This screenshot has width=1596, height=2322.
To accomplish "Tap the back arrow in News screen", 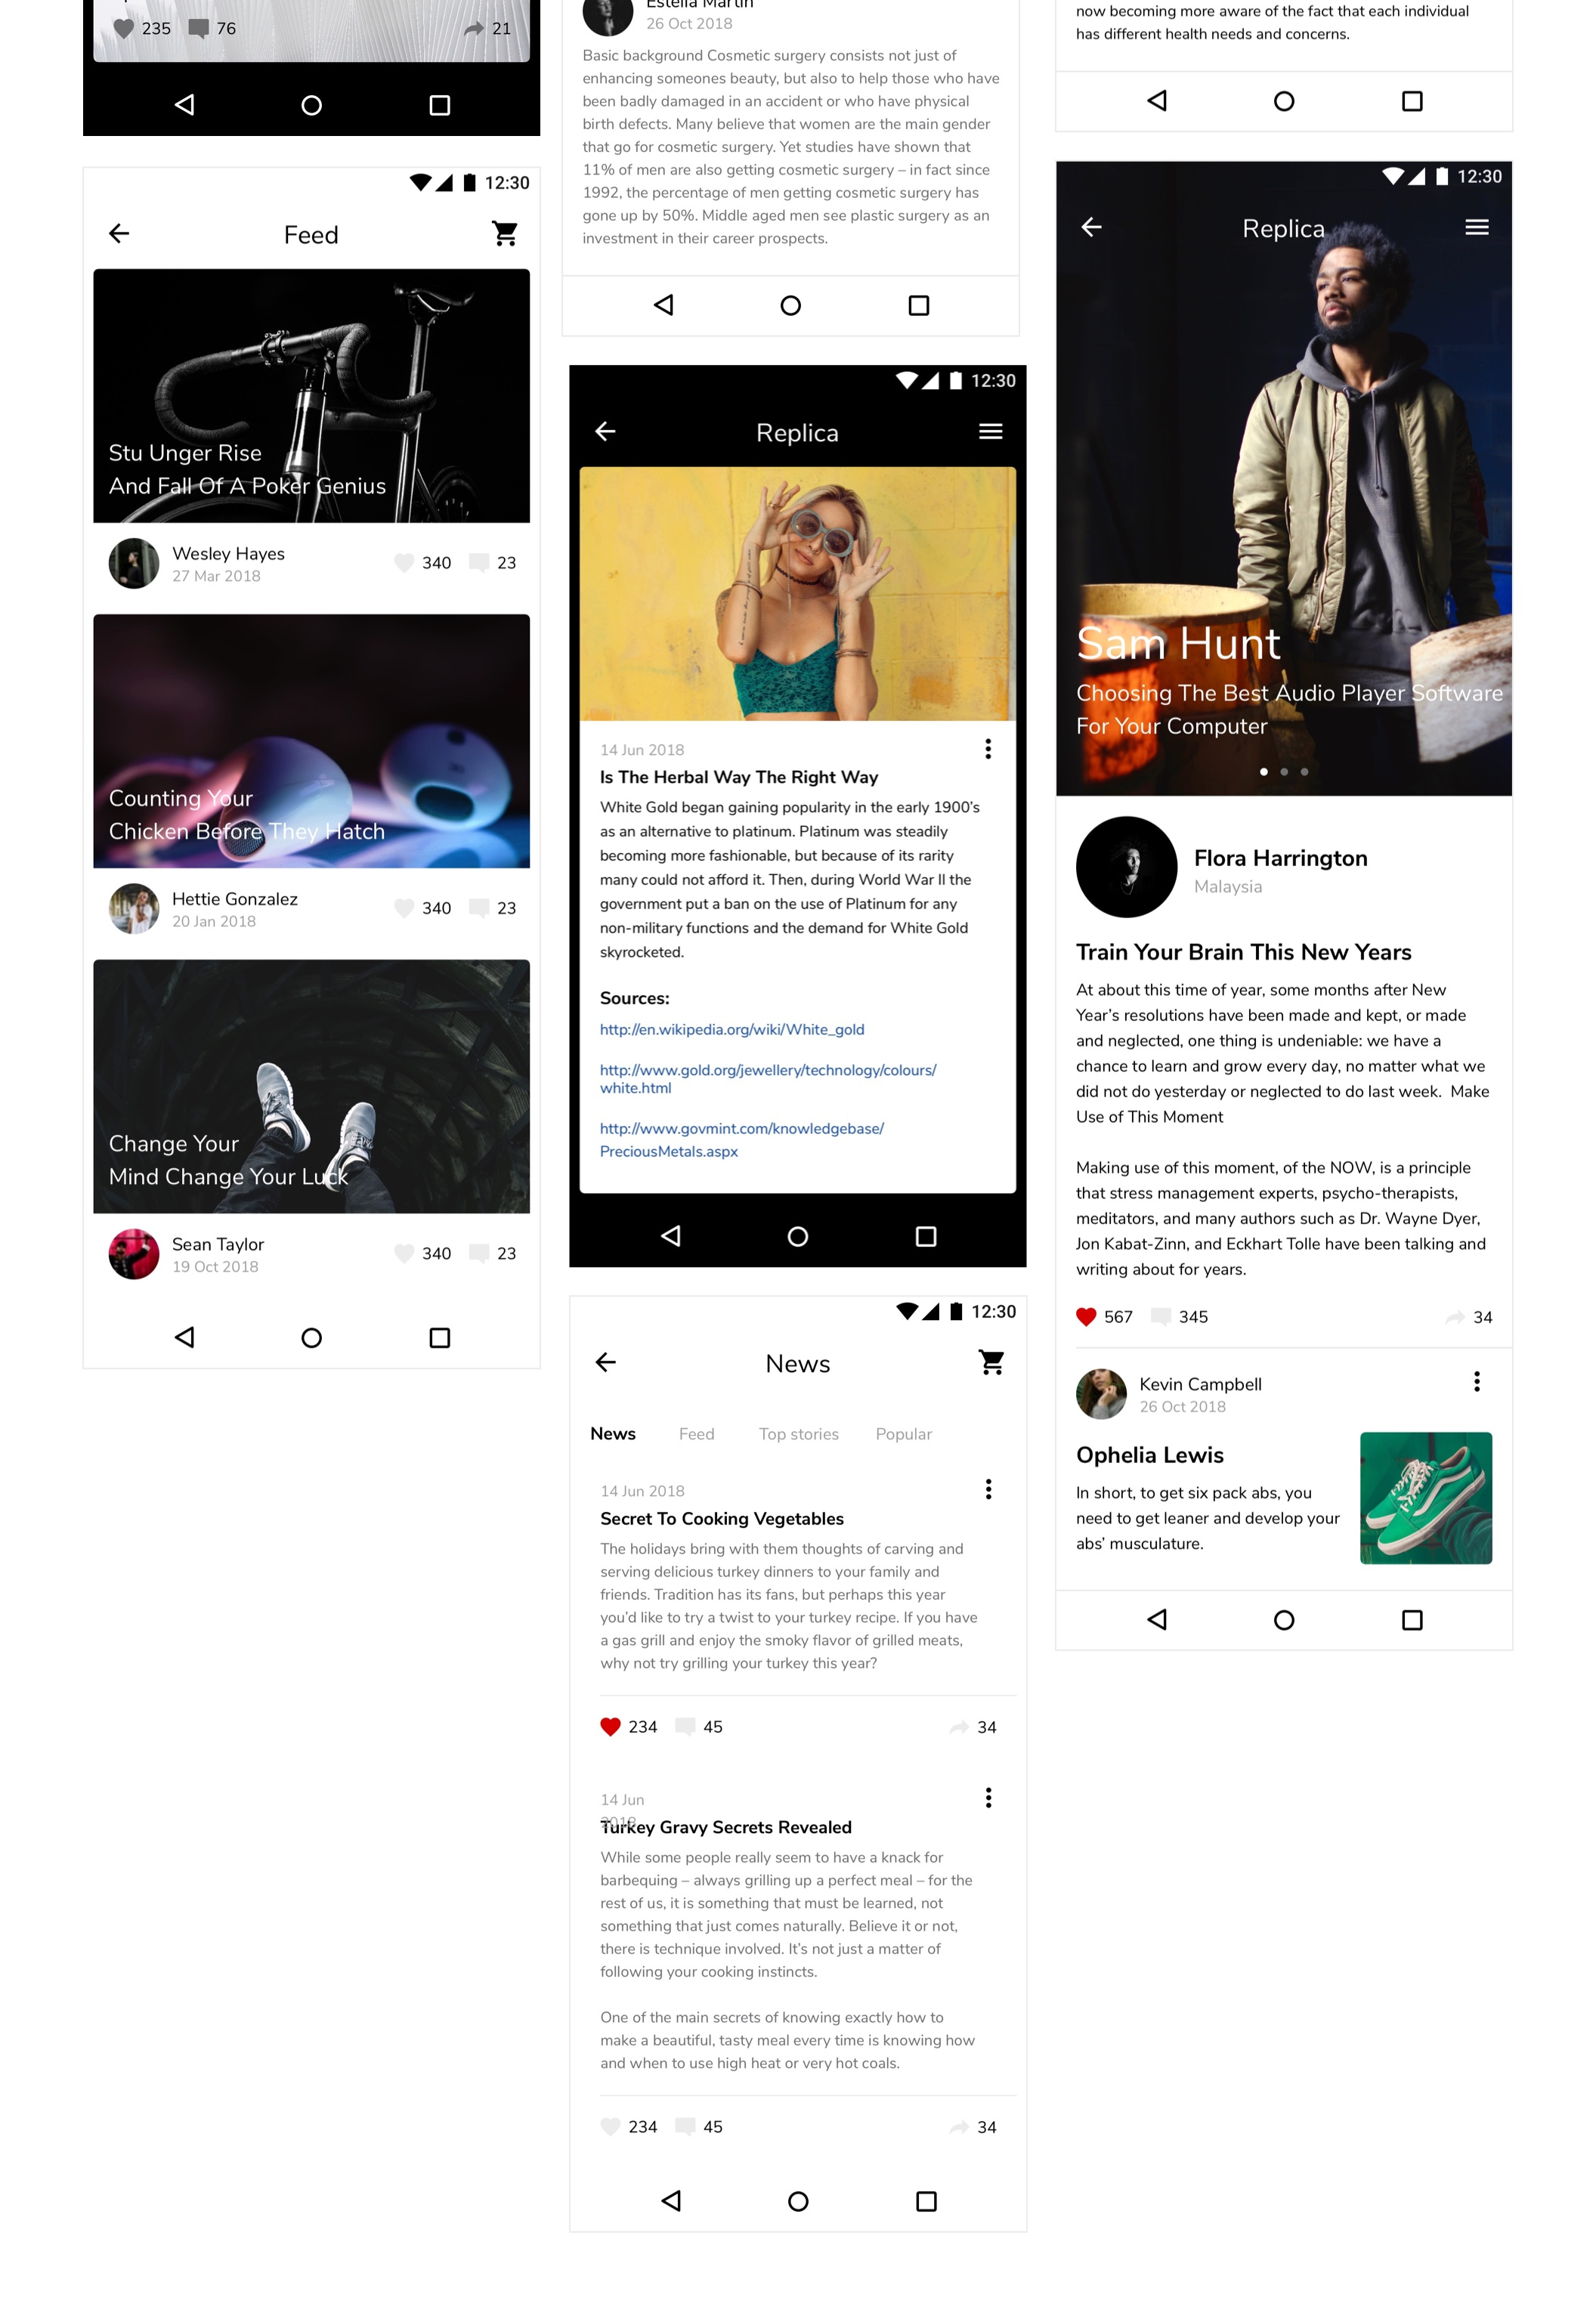I will tap(608, 1362).
